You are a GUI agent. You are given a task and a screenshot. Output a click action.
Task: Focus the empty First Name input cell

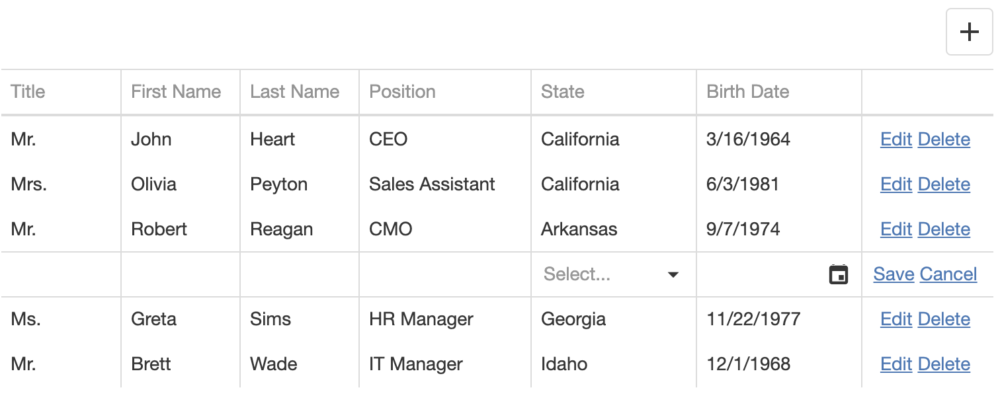click(x=180, y=274)
